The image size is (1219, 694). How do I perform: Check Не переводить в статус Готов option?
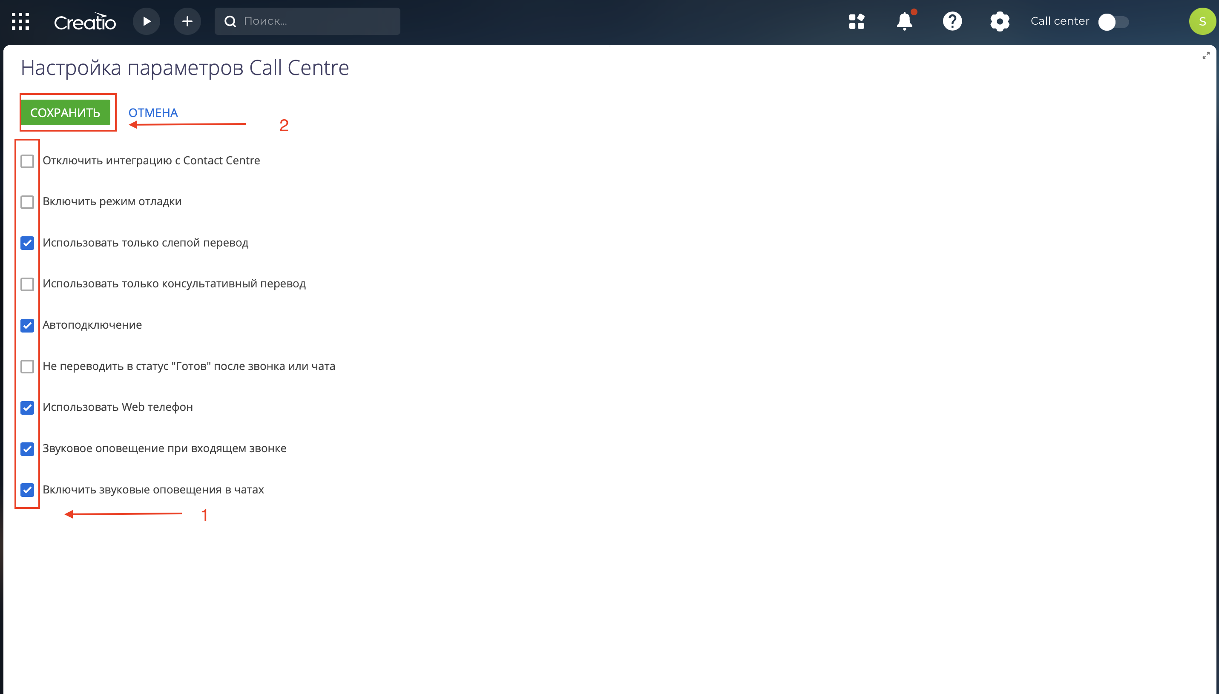coord(27,367)
